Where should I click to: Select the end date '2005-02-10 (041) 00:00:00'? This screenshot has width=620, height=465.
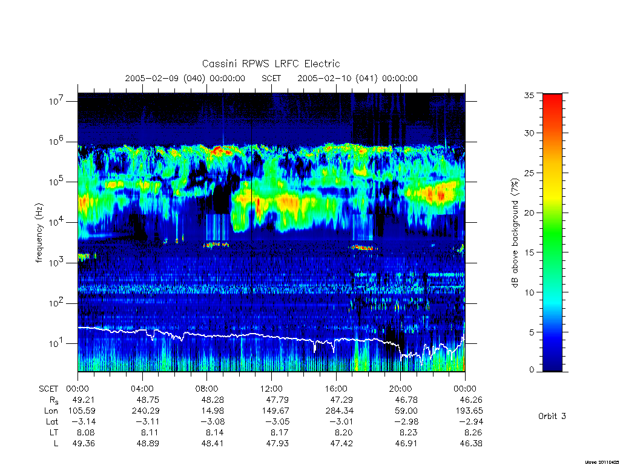pos(357,78)
